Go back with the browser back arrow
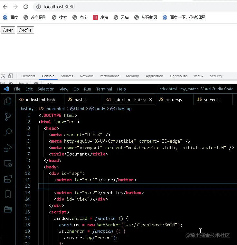The height and width of the screenshot is (245, 237). [x=5, y=7]
